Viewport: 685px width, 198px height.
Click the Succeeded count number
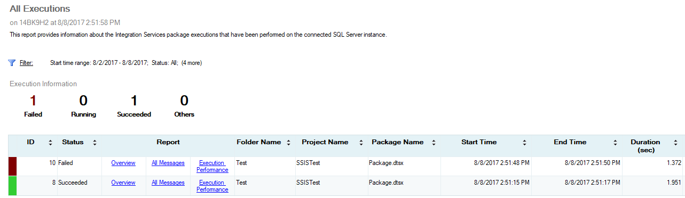click(x=134, y=101)
